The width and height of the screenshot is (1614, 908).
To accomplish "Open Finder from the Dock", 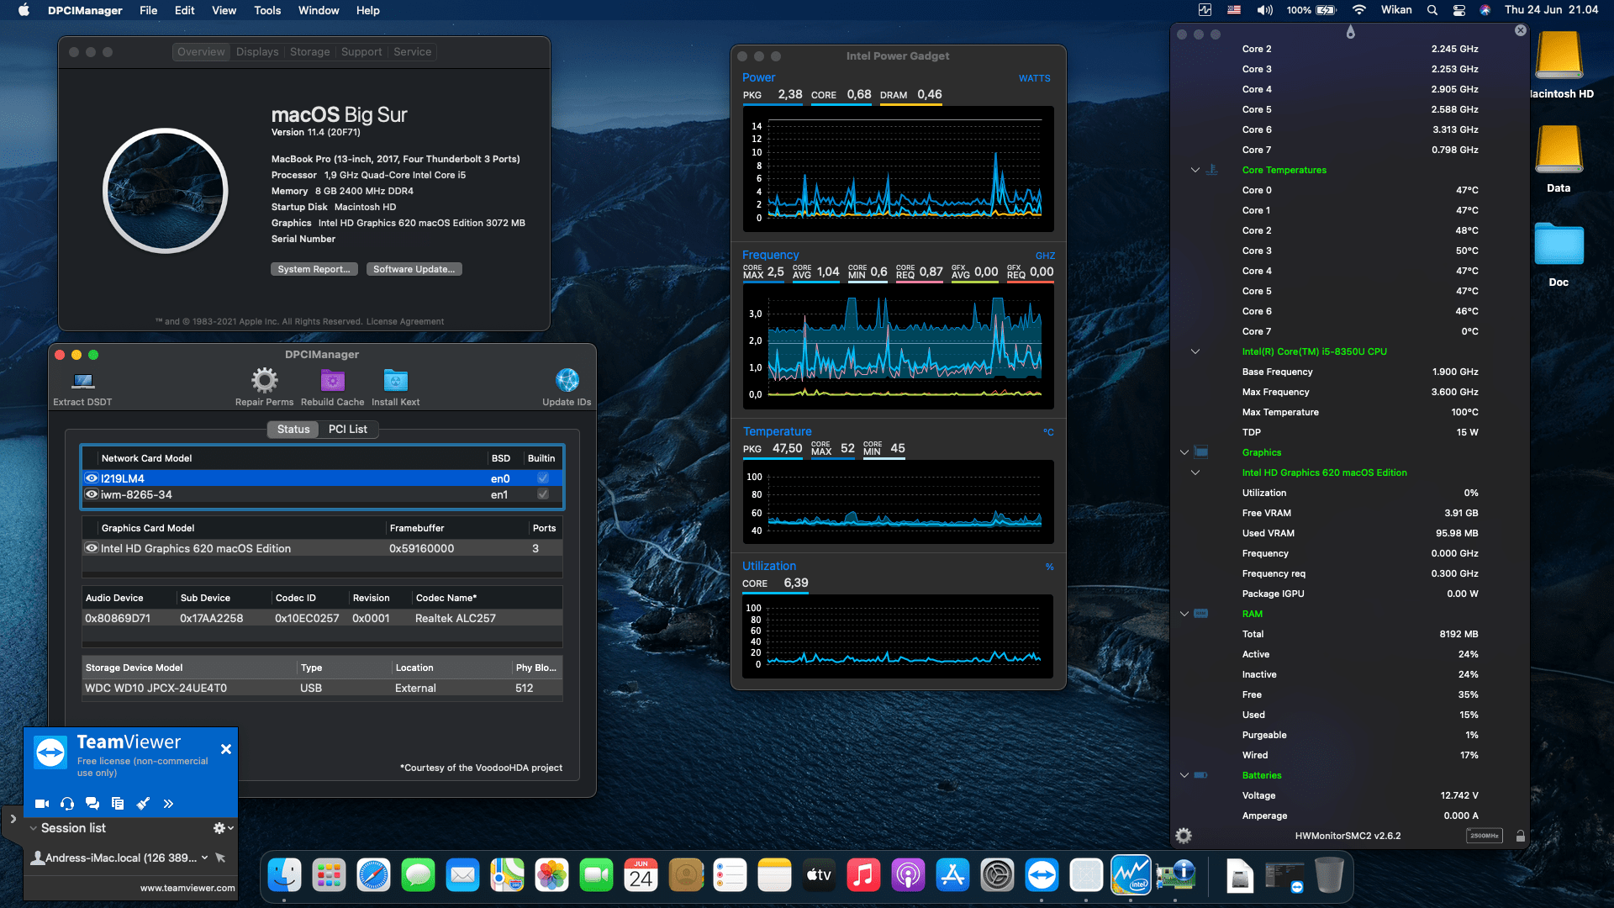I will (x=284, y=876).
